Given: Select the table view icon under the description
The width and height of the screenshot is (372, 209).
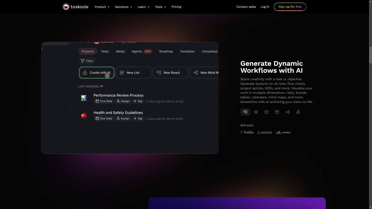Looking at the screenshot, I should [277, 112].
